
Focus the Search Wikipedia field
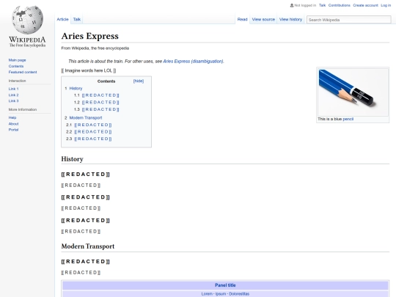tap(349, 20)
